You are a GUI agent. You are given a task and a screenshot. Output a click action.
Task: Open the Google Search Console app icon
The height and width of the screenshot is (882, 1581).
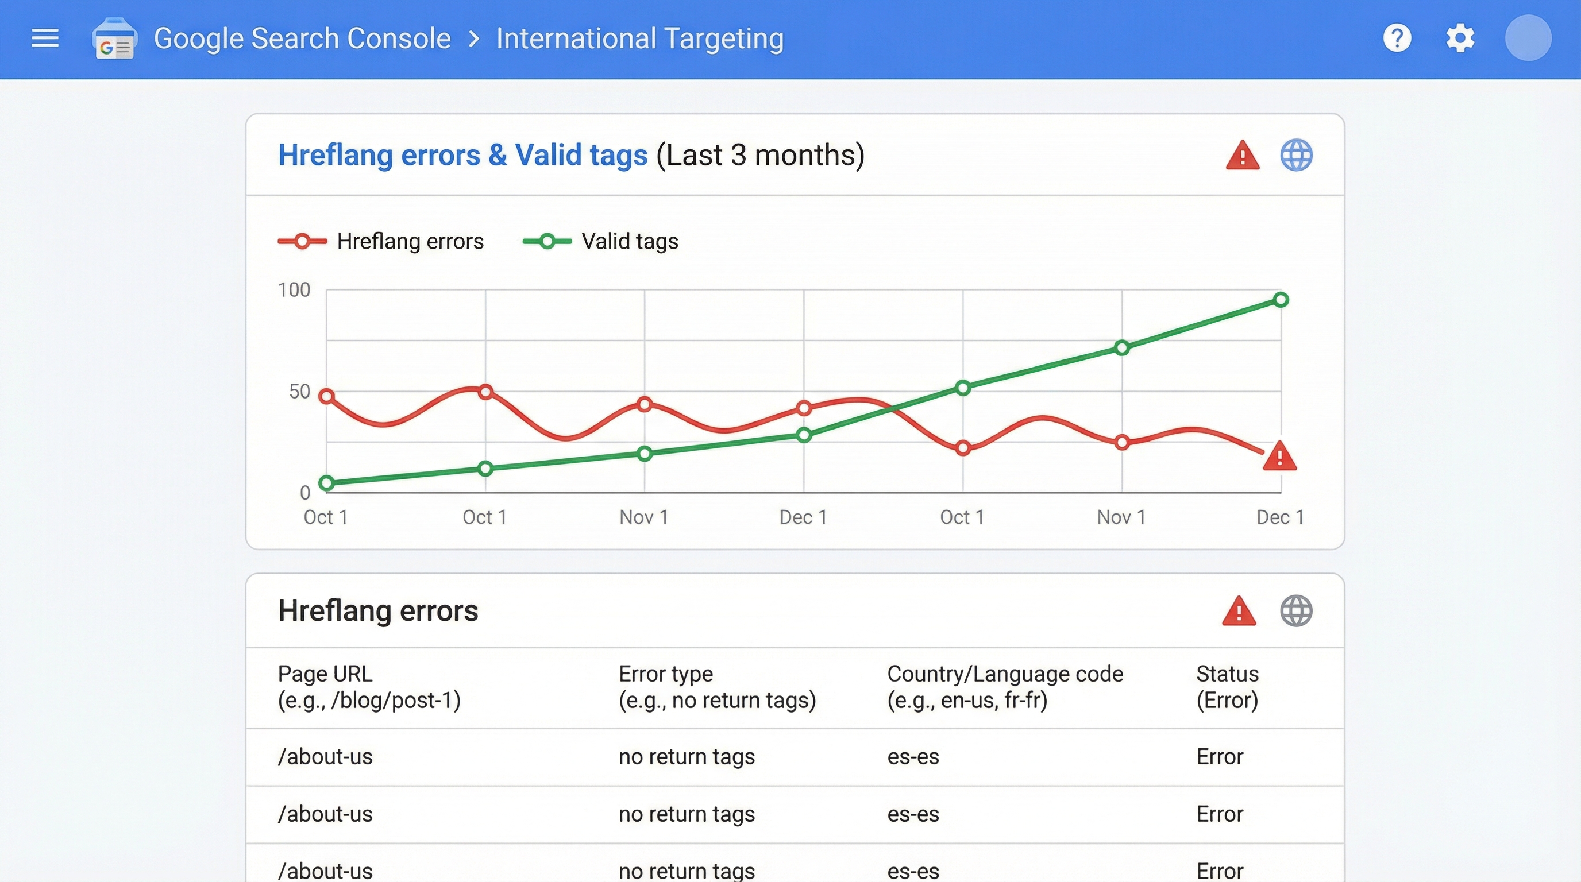pyautogui.click(x=114, y=38)
